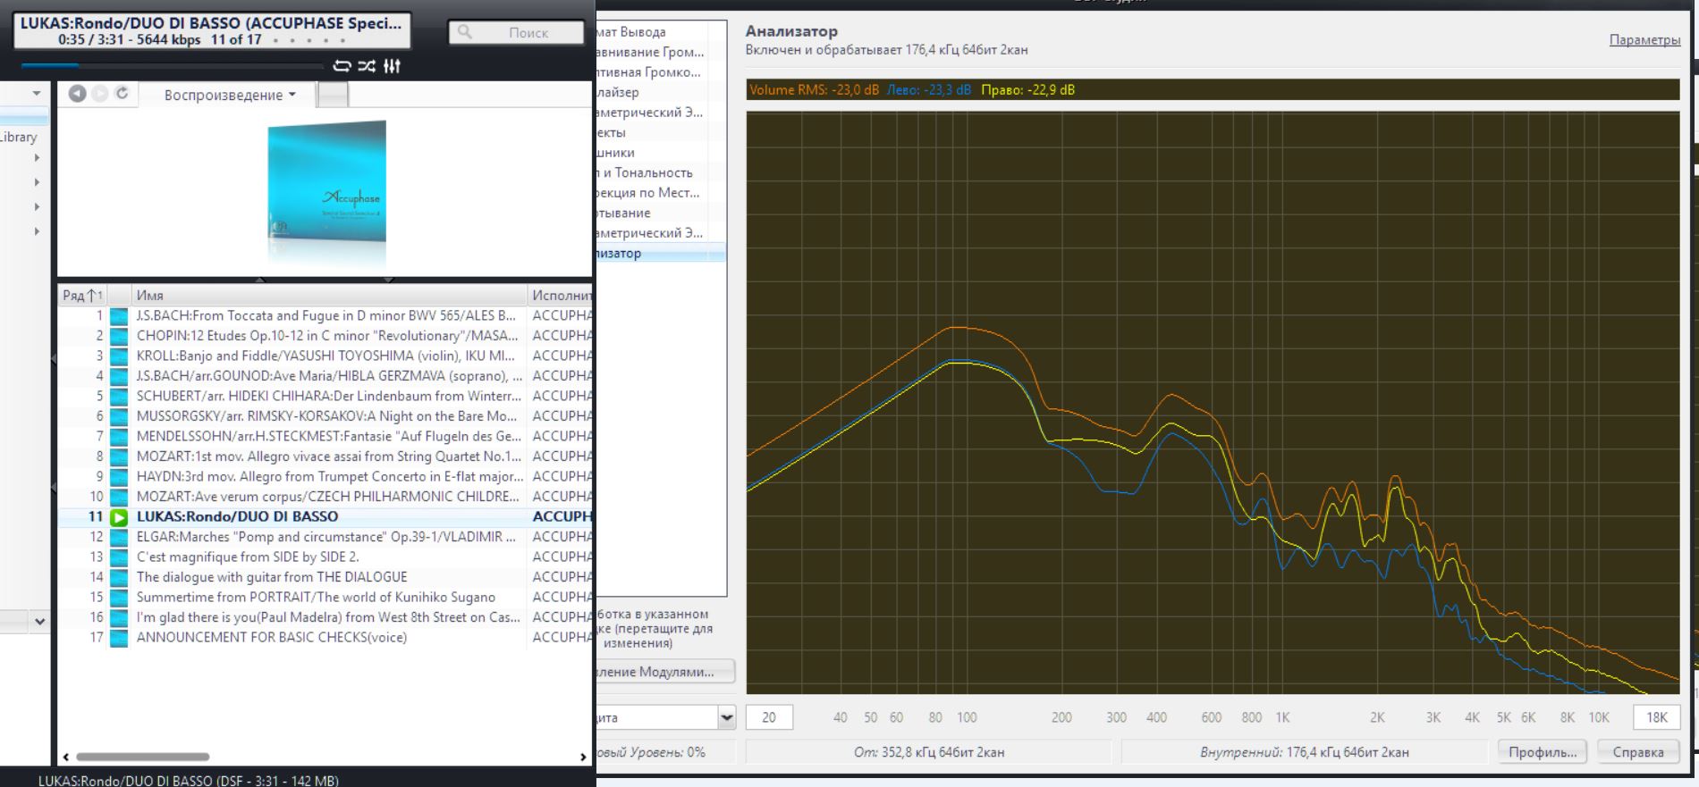Select track 10 MOZART:Ave verum corpus
1699x787 pixels.
tap(326, 497)
